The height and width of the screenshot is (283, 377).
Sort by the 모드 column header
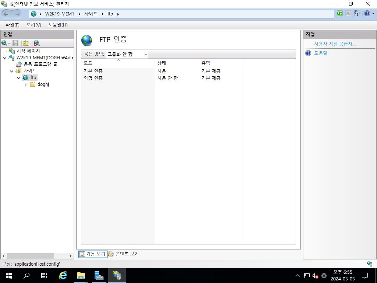coord(118,63)
